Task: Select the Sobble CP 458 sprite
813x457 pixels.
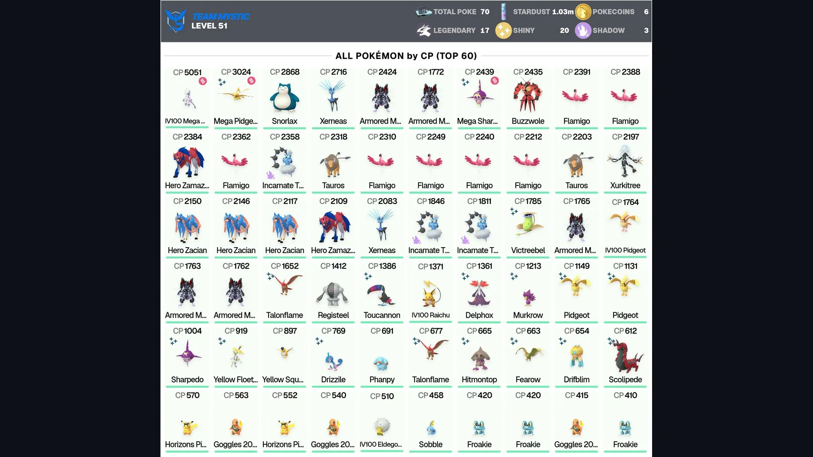Action: [x=431, y=428]
